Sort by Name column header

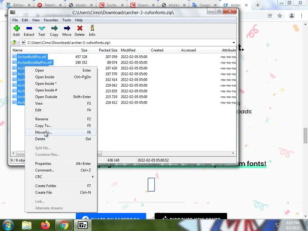click(35, 50)
